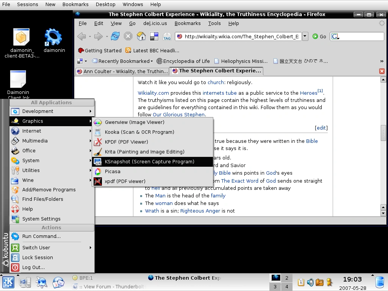
Task: Switch to virtual desktop 2 in pager
Action: click(x=286, y=278)
